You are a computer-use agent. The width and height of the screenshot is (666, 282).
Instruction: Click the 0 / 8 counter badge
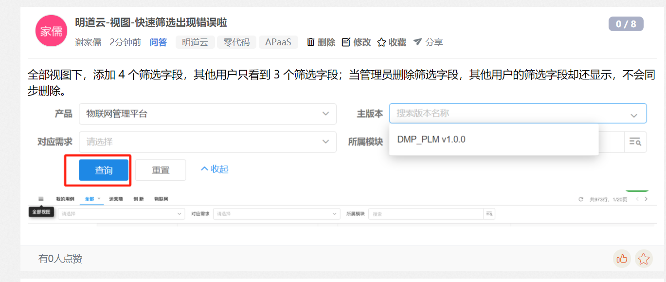pyautogui.click(x=626, y=24)
